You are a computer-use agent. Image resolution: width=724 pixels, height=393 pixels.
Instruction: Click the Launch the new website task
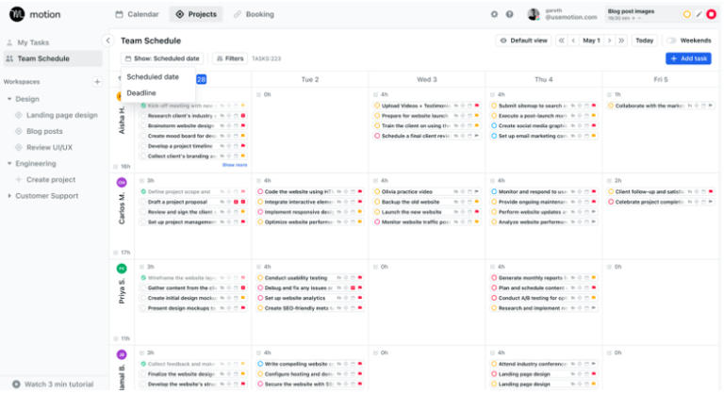(x=427, y=212)
